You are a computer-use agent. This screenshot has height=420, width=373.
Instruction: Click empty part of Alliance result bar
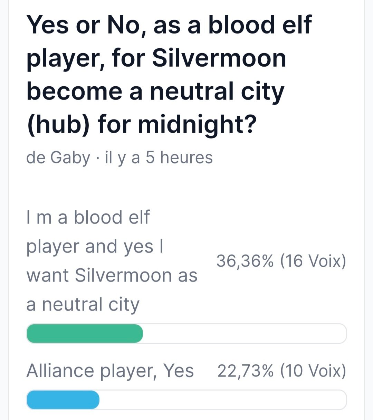pyautogui.click(x=222, y=400)
